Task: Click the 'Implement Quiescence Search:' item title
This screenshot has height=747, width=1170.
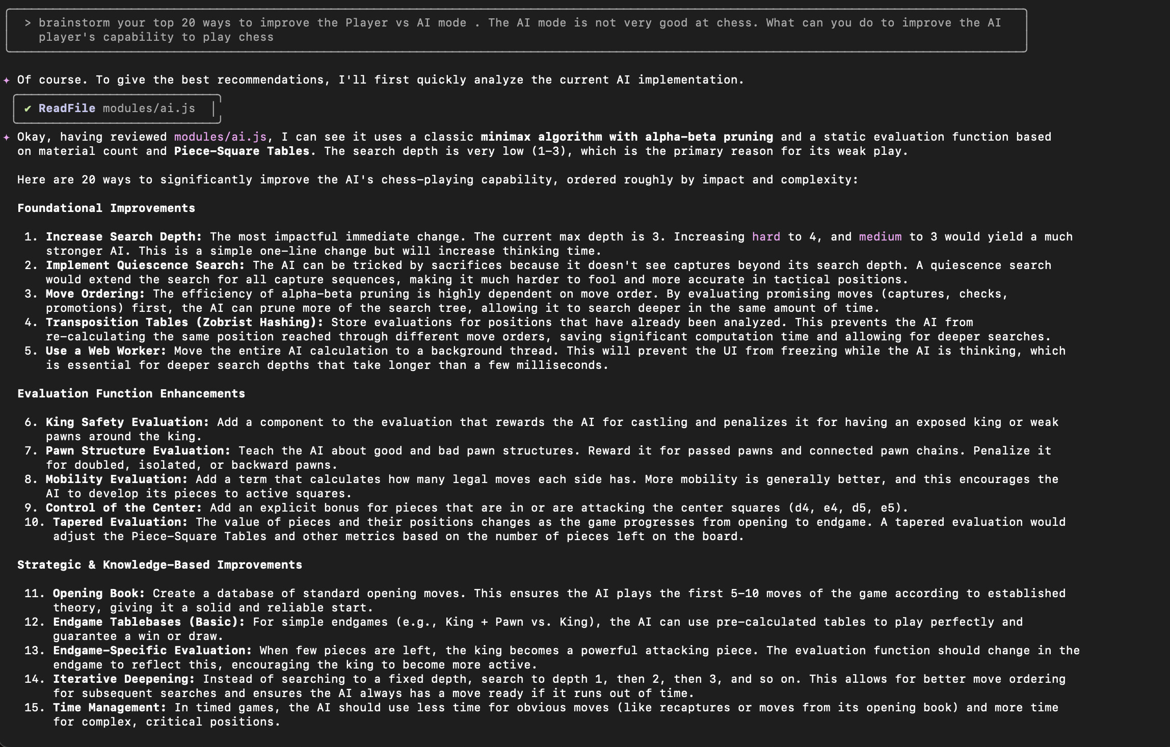Action: click(x=145, y=265)
